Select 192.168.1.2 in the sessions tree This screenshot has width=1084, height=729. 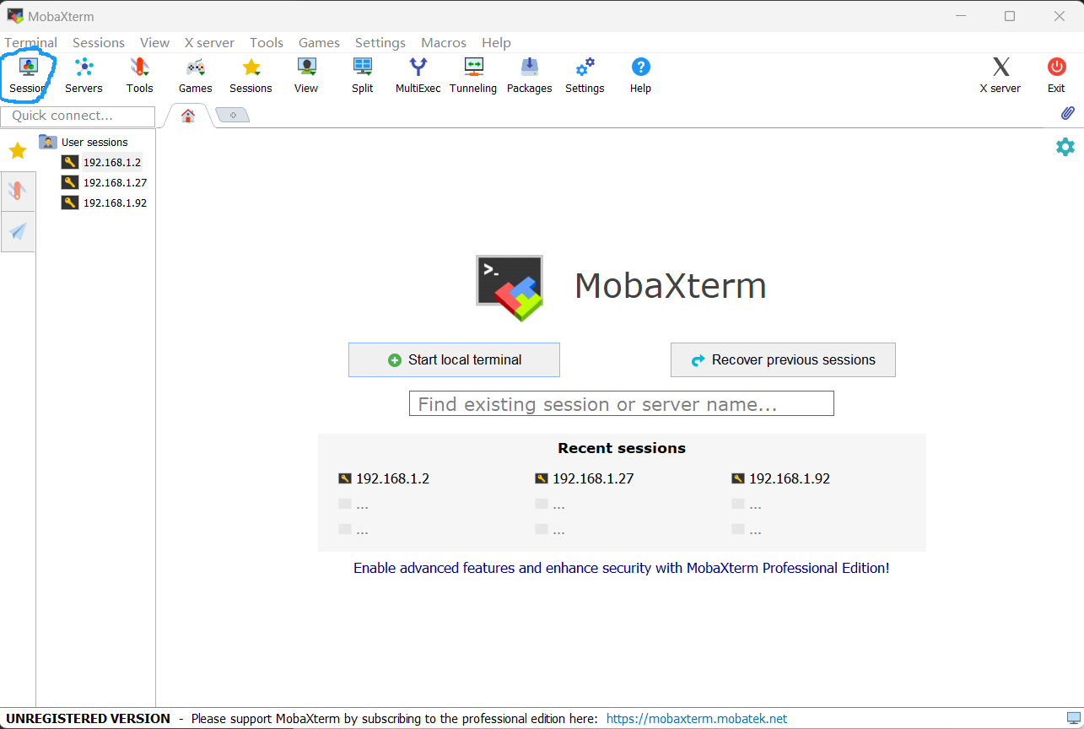(x=112, y=162)
